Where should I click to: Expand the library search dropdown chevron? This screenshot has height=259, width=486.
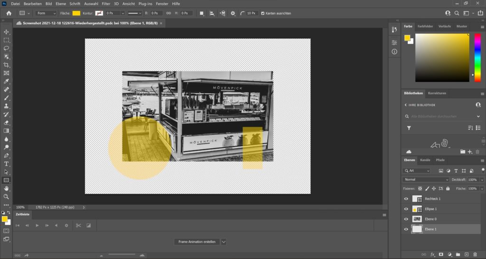478,116
